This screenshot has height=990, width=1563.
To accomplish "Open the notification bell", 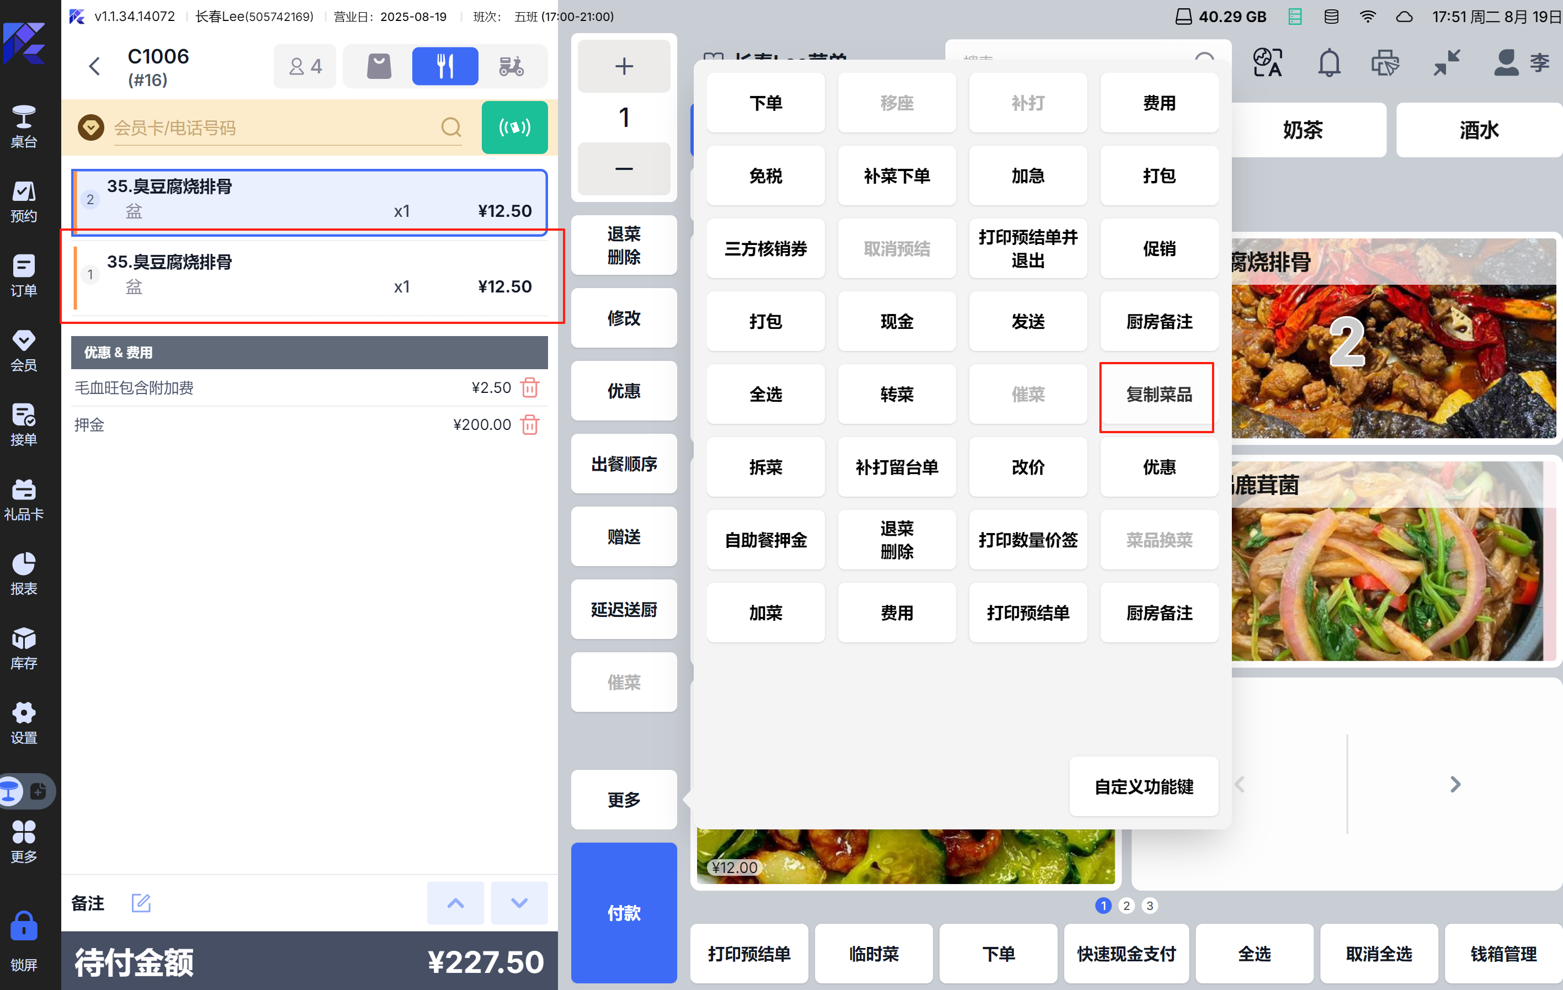I will click(x=1328, y=63).
